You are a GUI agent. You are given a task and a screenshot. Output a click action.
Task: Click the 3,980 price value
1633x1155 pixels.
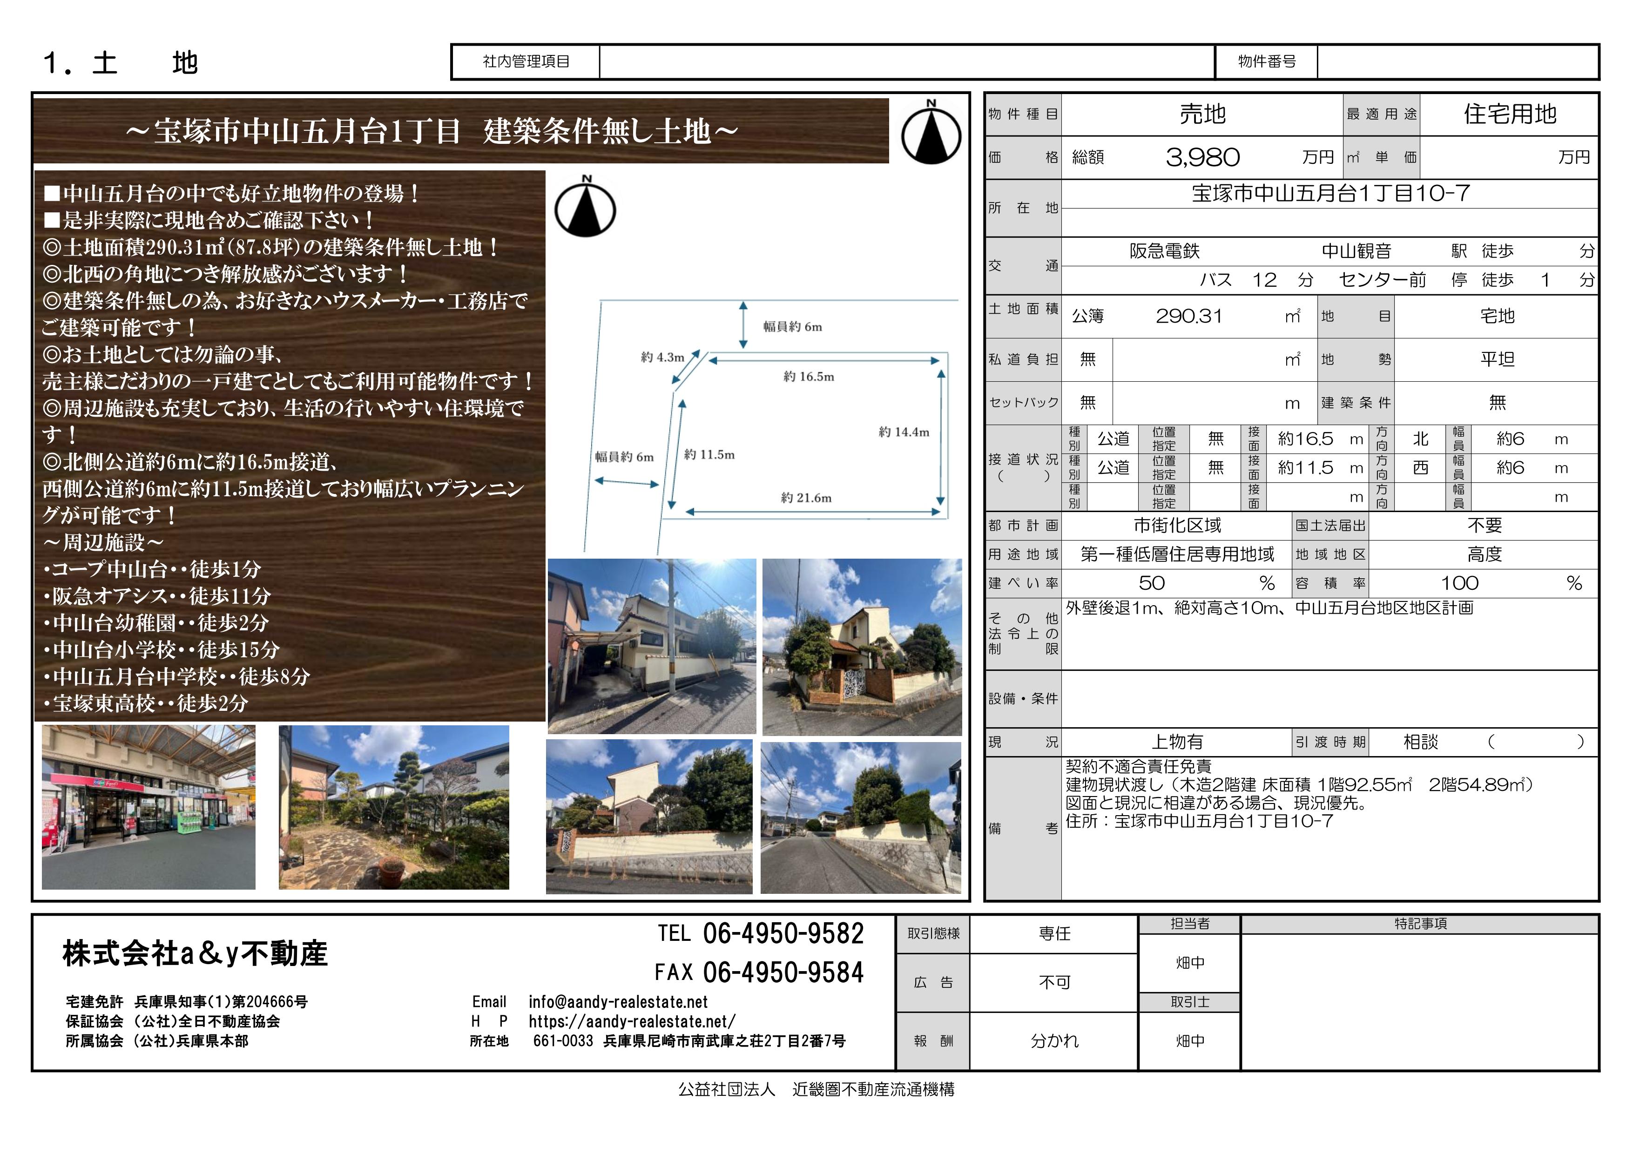(x=1202, y=157)
